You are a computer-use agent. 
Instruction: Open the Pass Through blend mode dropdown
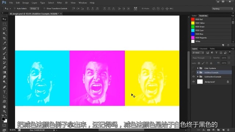[x=202, y=58]
